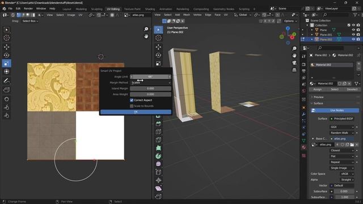Toggle Scale to Bounds checkbox

[x=132, y=106]
